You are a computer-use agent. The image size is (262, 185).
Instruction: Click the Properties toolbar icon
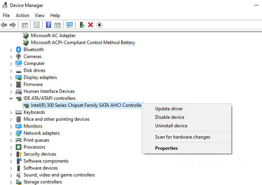36,25
